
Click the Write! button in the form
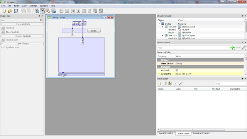click(94, 31)
